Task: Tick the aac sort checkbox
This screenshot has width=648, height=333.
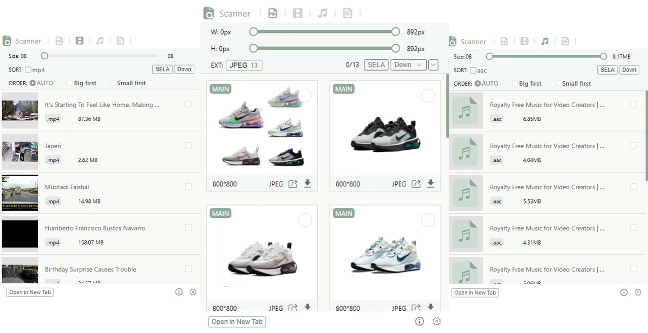Action: point(473,71)
